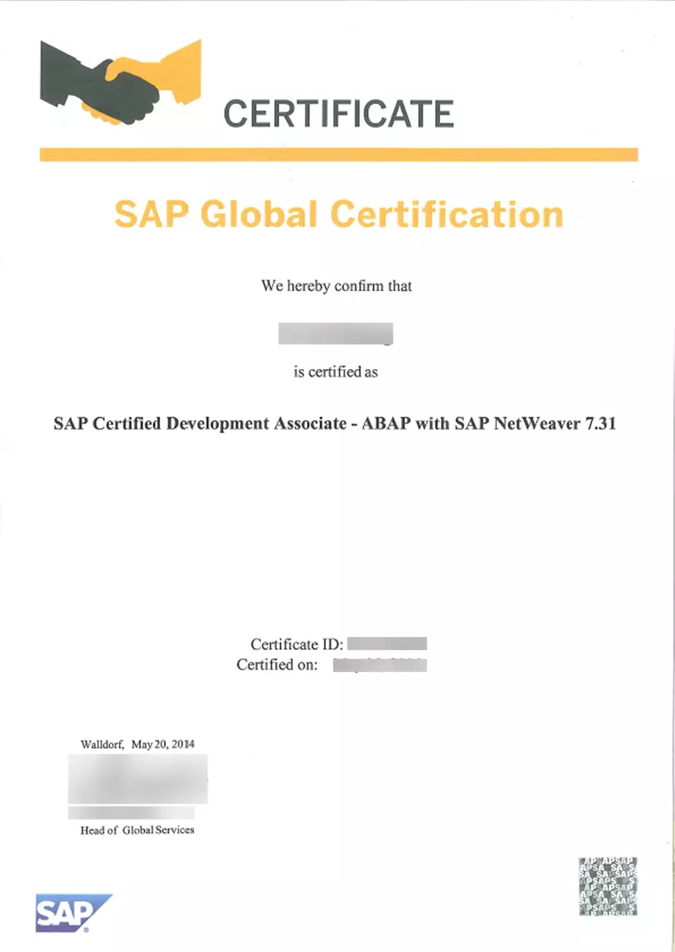
Task: Click the 'Walldorf, May 20, 2014' text
Action: (137, 744)
